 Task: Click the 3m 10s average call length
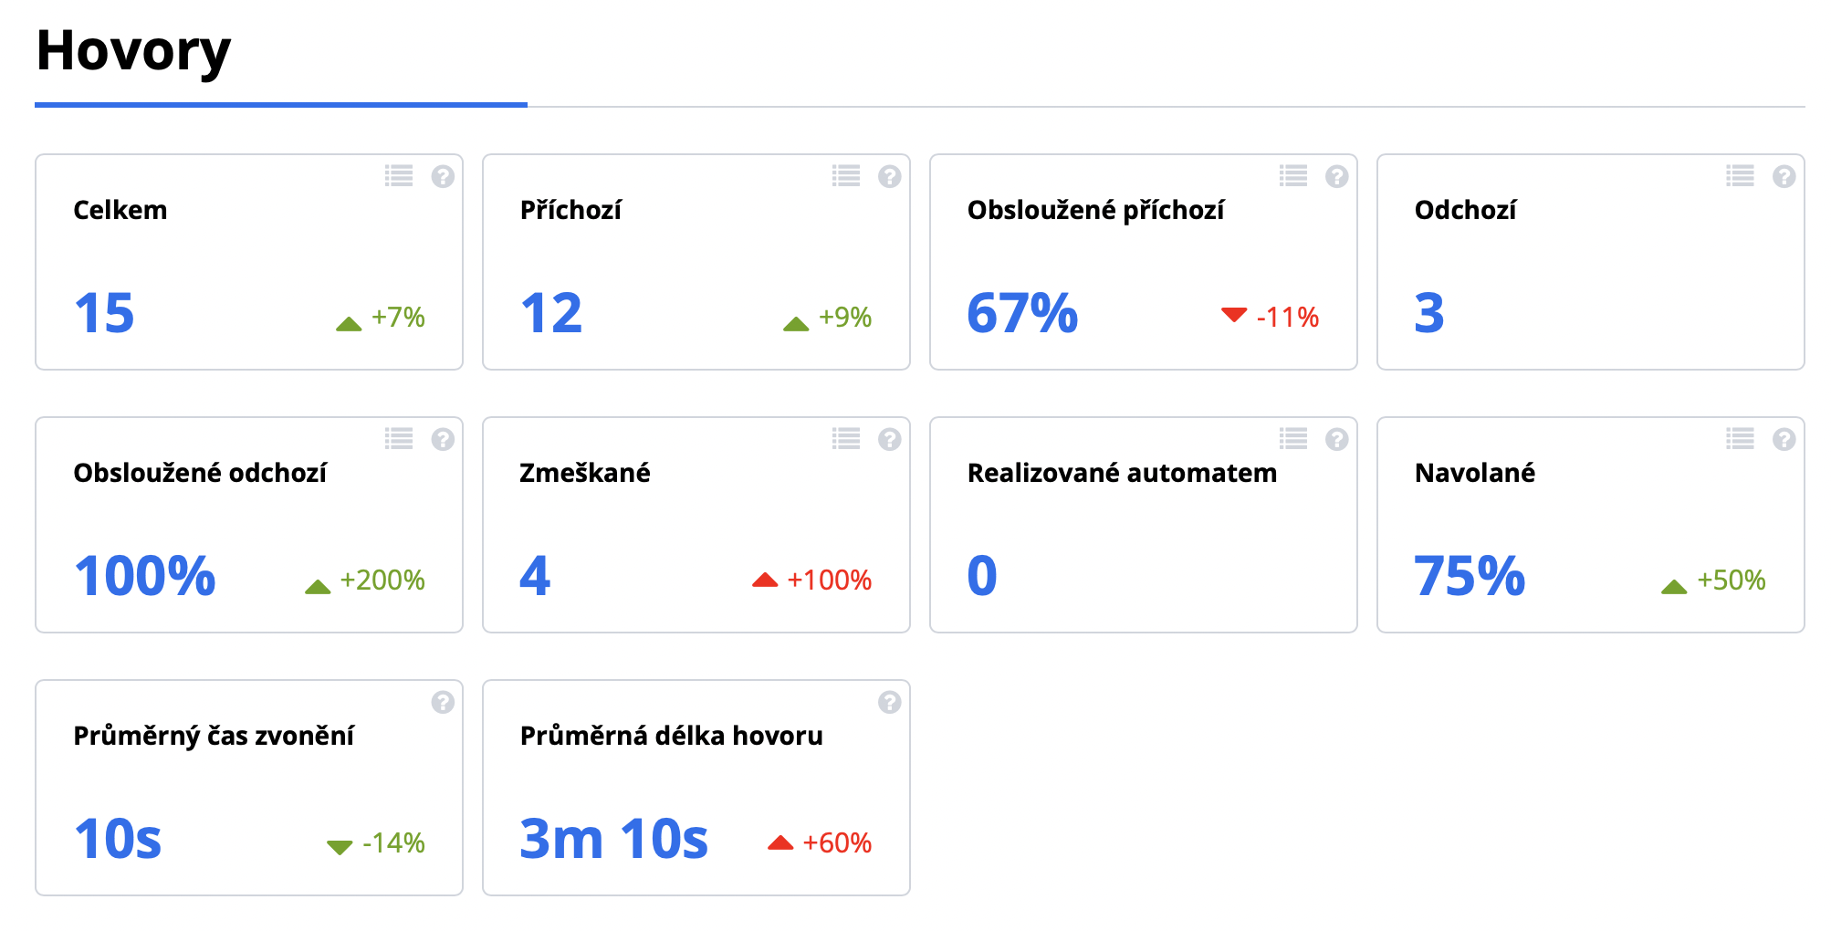coord(613,839)
